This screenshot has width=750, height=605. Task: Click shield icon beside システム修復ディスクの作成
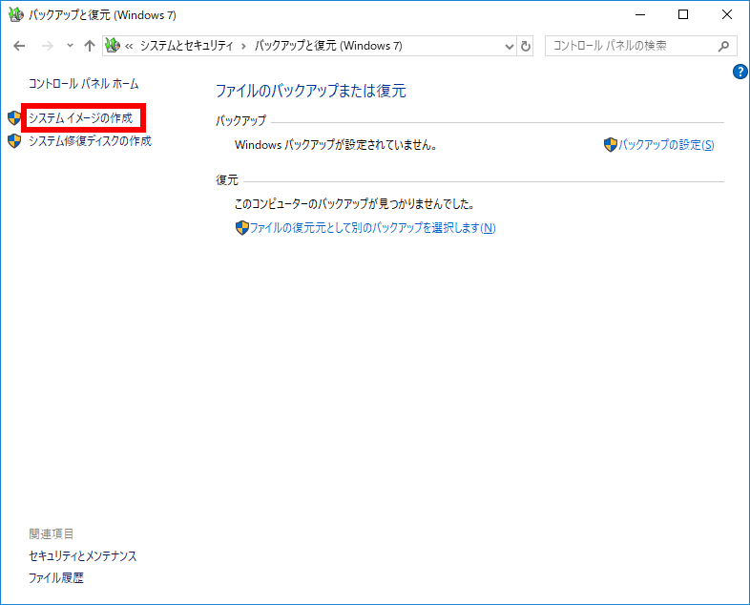coord(14,141)
